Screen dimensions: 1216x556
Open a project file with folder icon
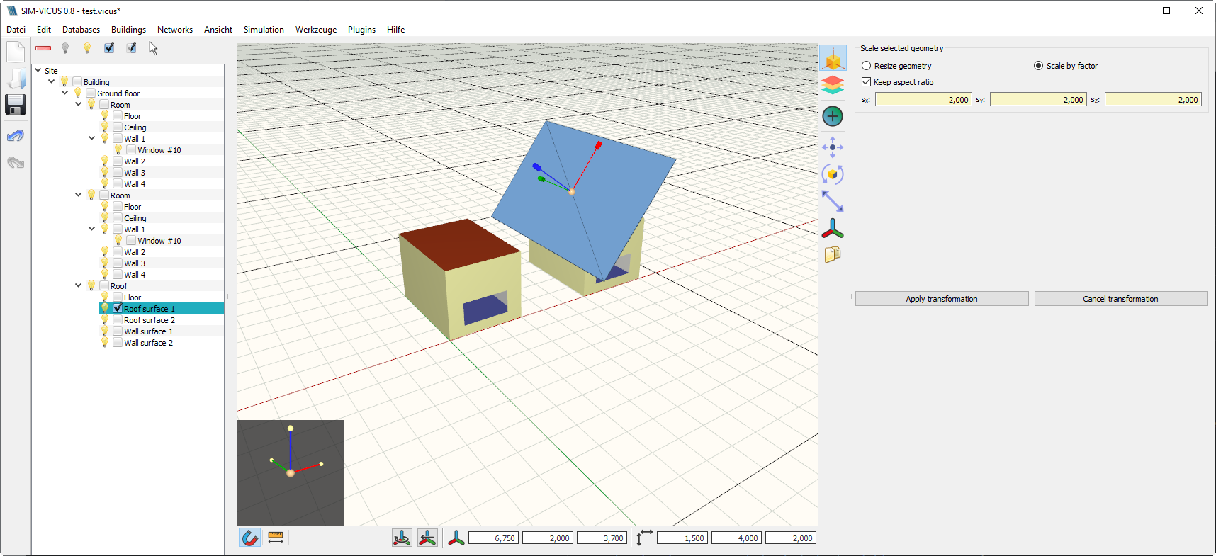pos(16,79)
